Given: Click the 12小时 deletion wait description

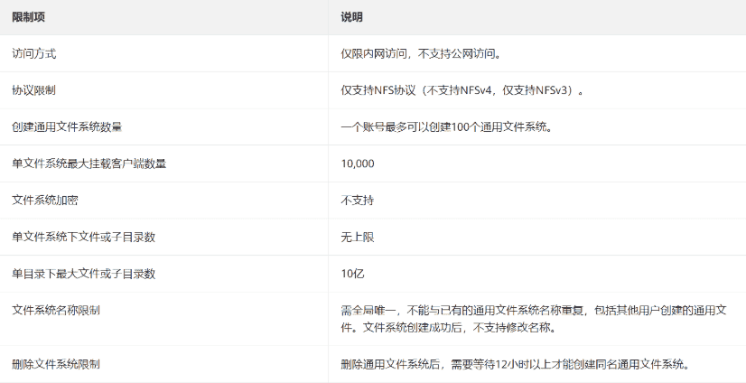Looking at the screenshot, I should (x=516, y=364).
